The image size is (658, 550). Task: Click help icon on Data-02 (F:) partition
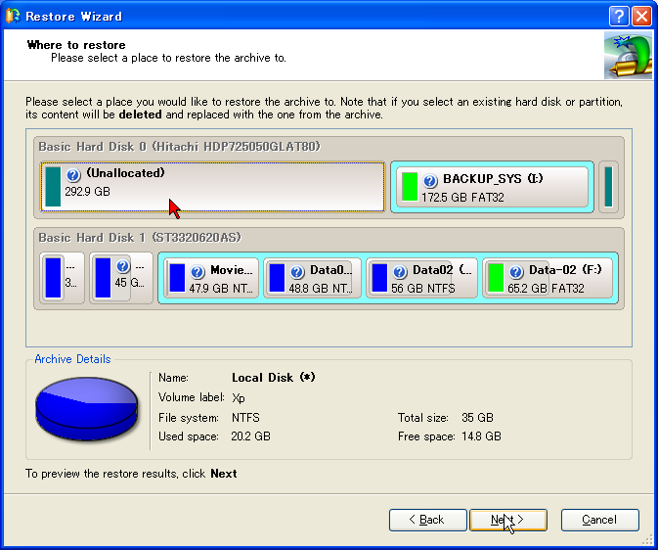point(516,272)
